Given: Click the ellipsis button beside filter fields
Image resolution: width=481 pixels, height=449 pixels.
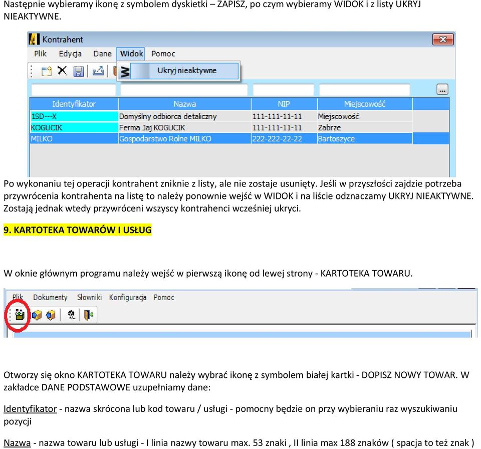Looking at the screenshot, I should click(442, 90).
